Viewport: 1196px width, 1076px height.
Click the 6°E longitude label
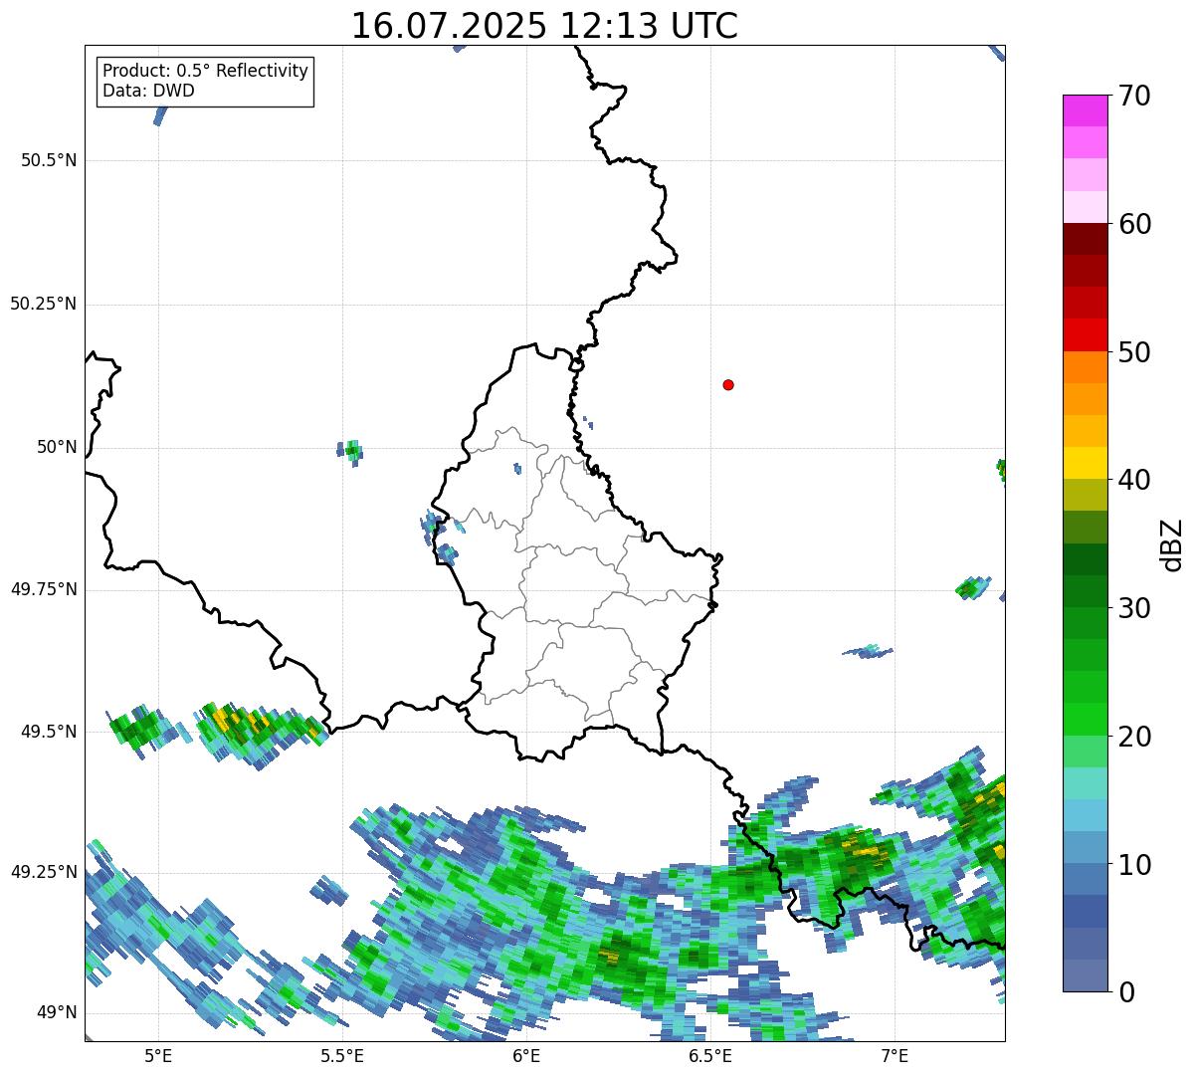click(x=526, y=1055)
